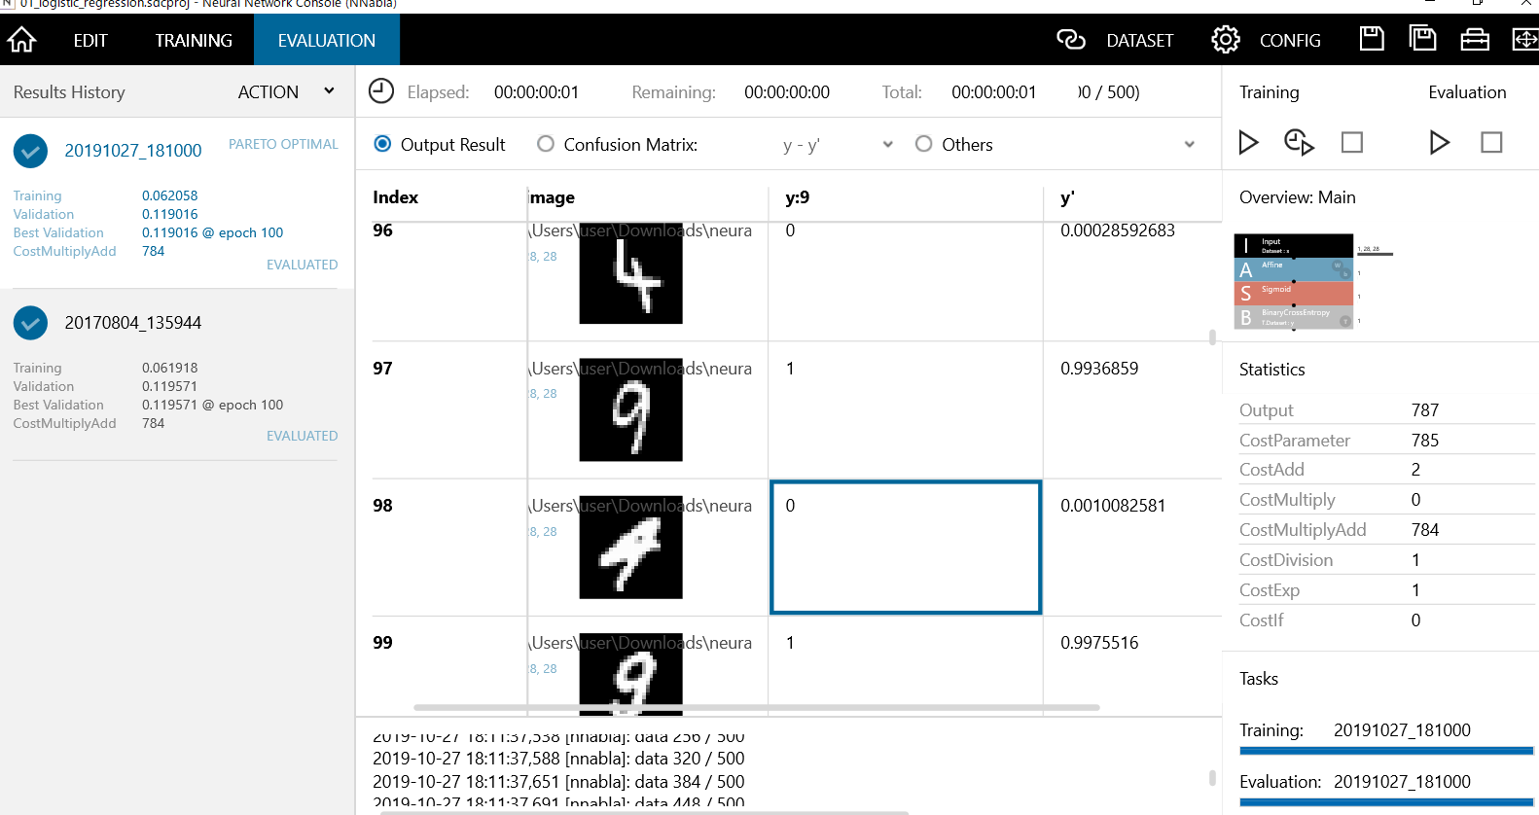The height and width of the screenshot is (815, 1539).
Task: Switch to the TRAINING tab
Action: coord(194,40)
